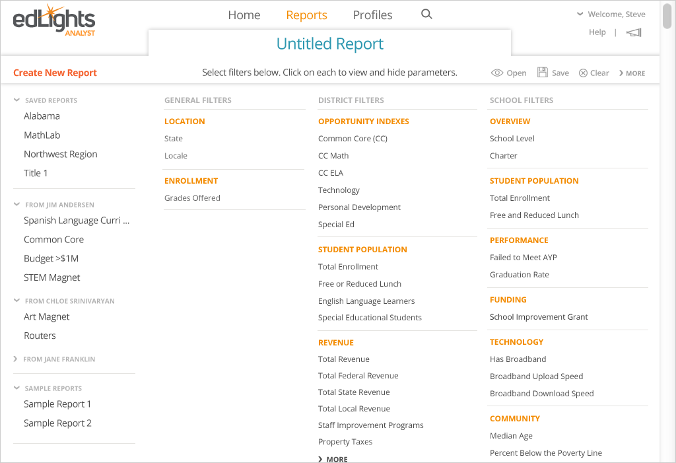Click the vertical page scrollbar thumb

coord(667,16)
